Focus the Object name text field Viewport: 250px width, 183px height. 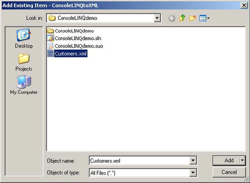[x=139, y=160]
